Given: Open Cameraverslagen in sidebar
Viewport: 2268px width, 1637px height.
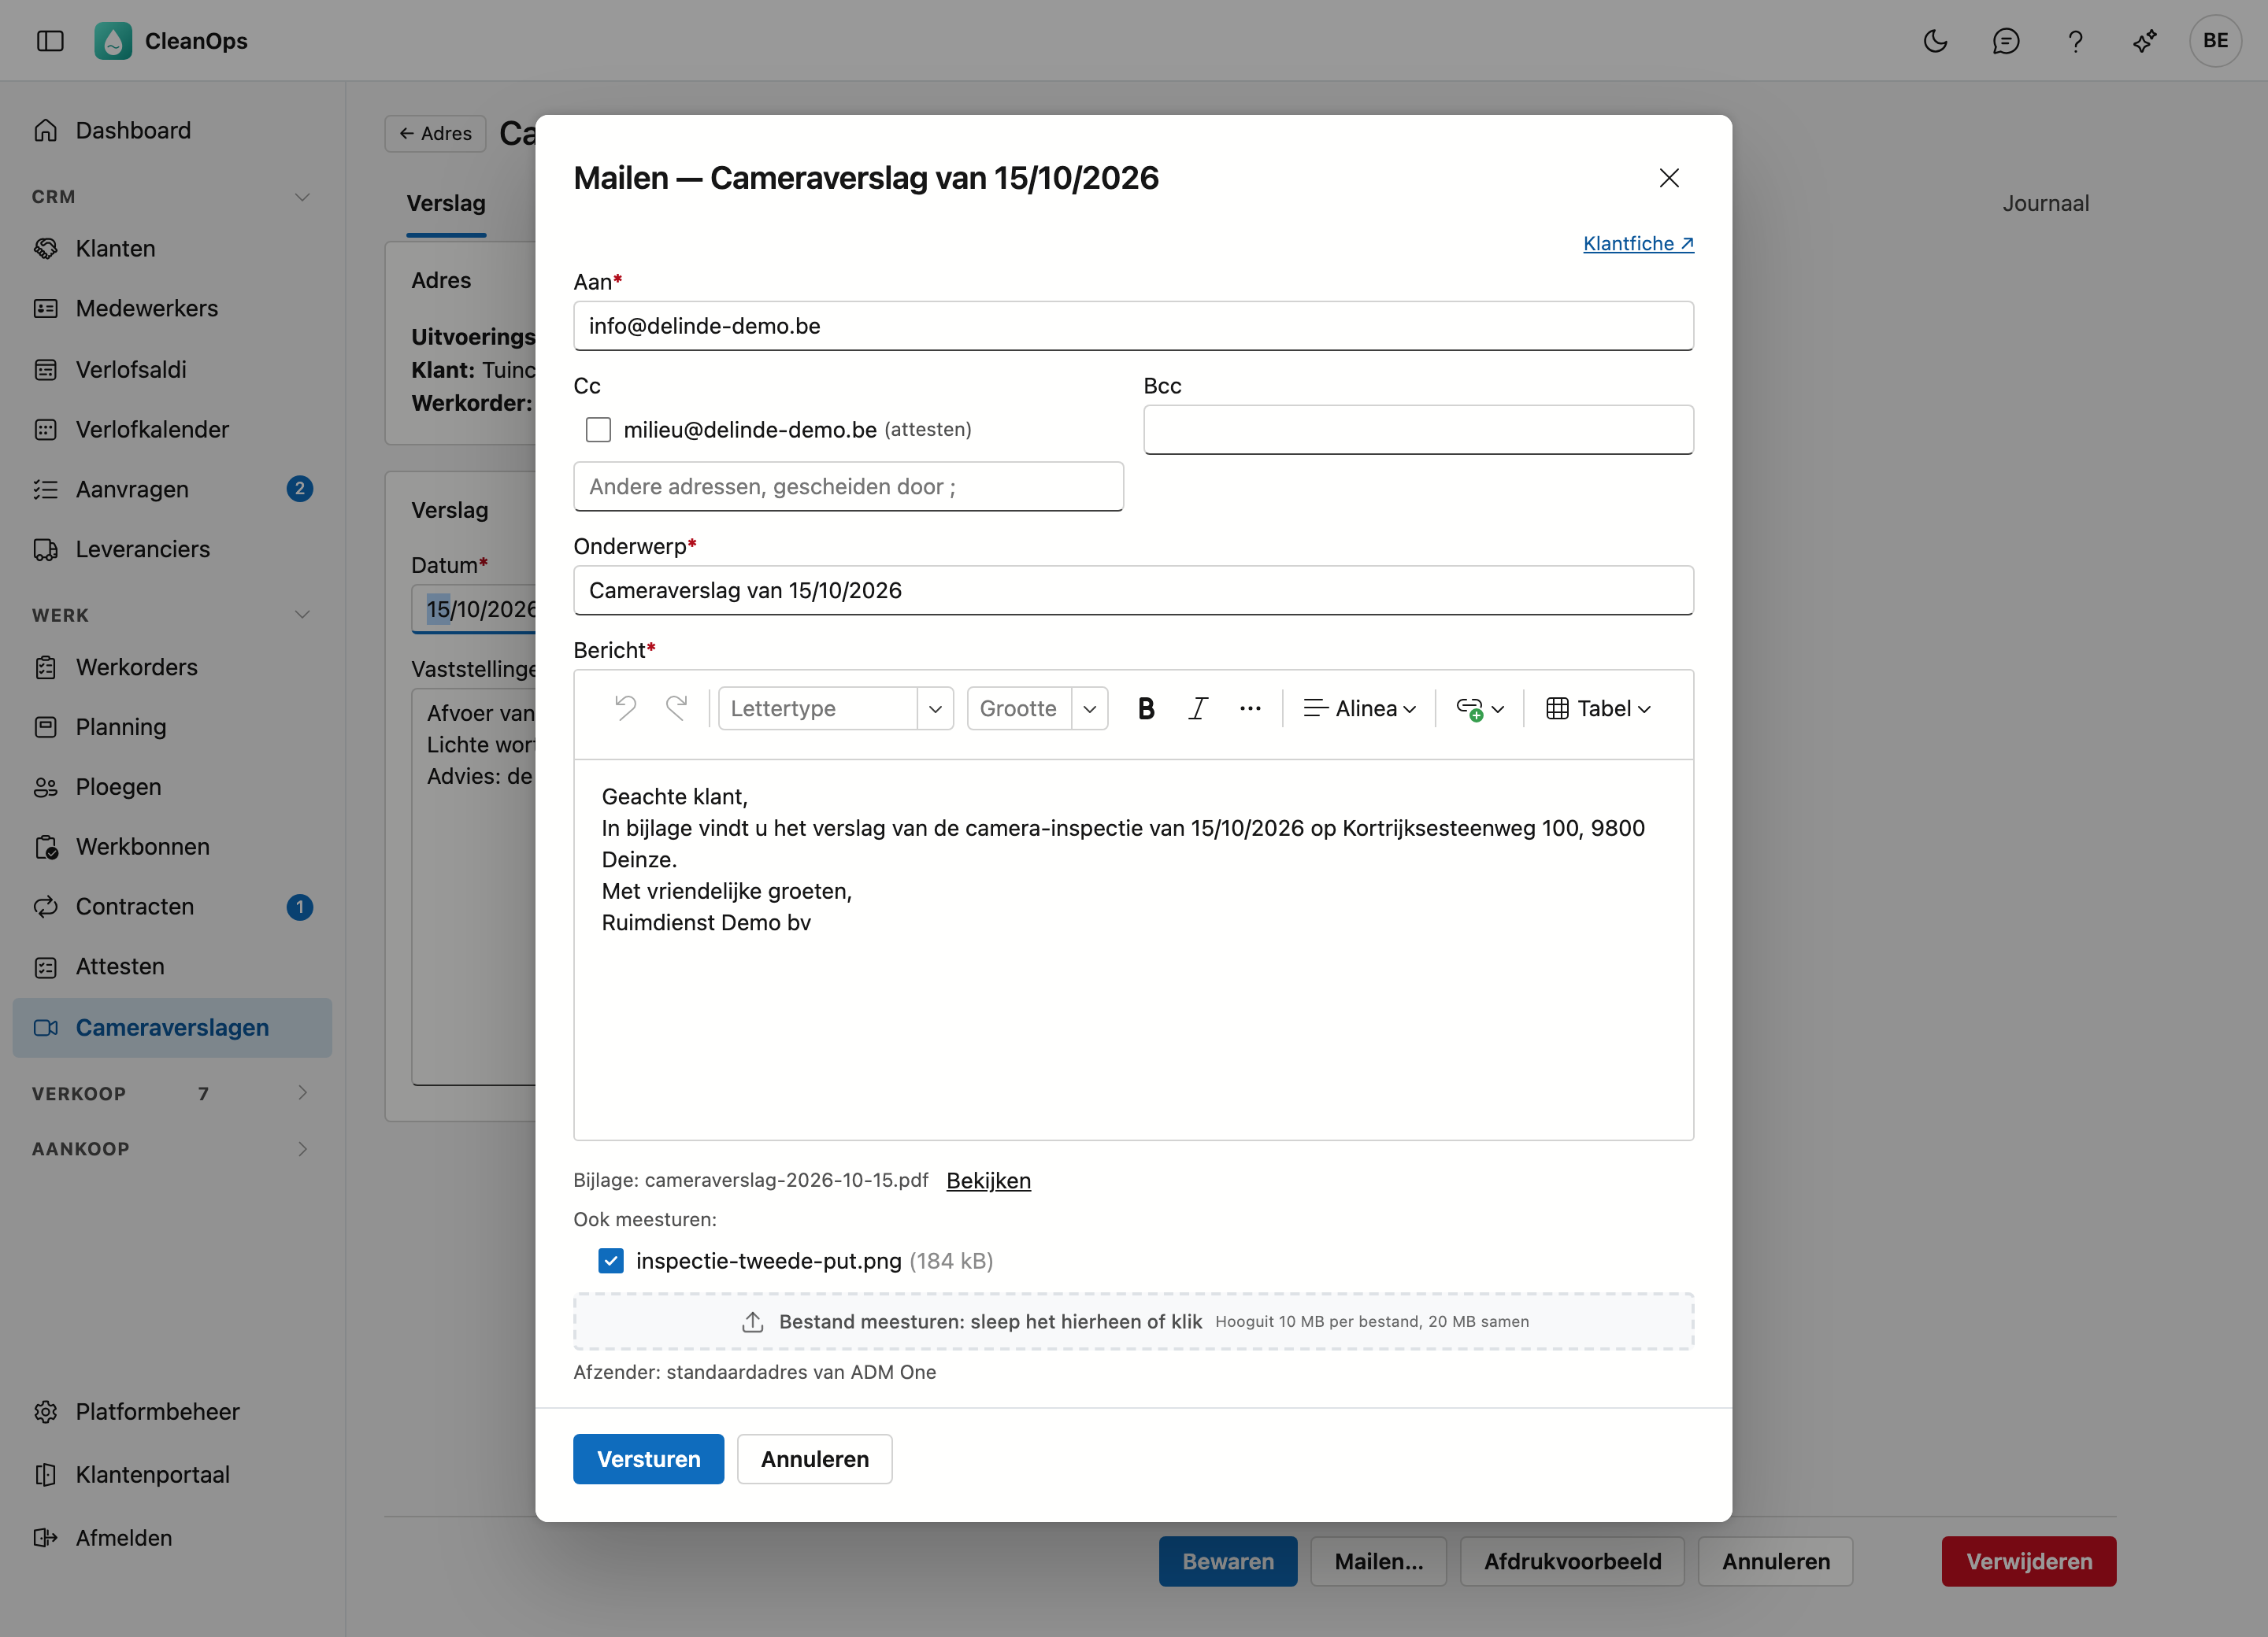Looking at the screenshot, I should (x=172, y=1027).
